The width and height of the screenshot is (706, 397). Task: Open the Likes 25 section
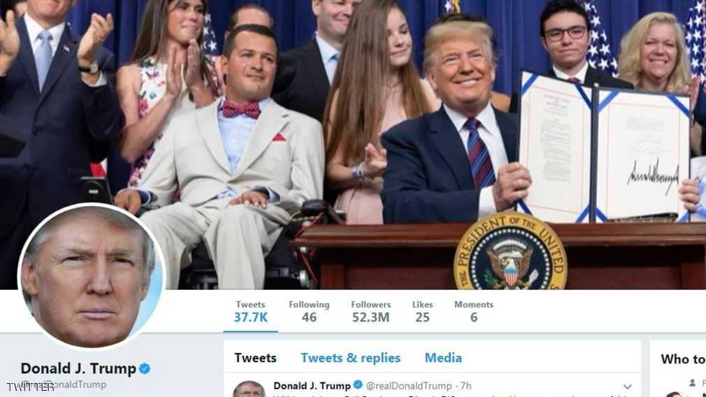[422, 312]
